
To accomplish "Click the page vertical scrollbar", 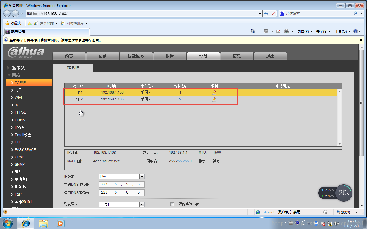I will click(361, 103).
